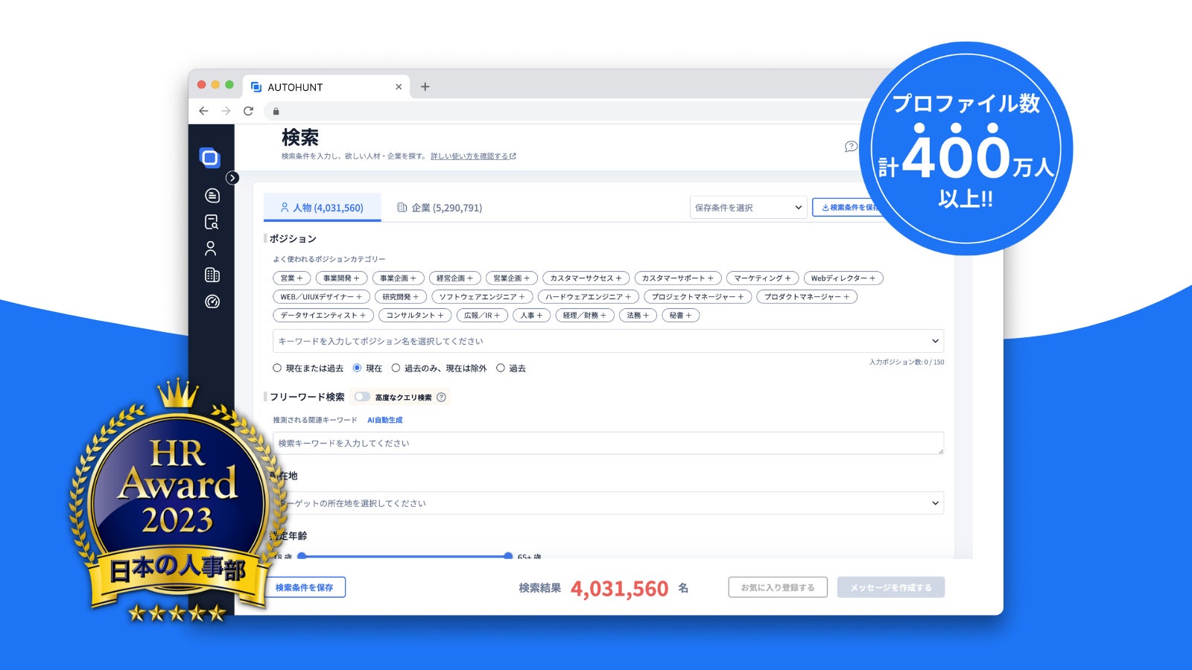Open the position name keyword dropdown
The height and width of the screenshot is (670, 1192).
click(x=608, y=341)
